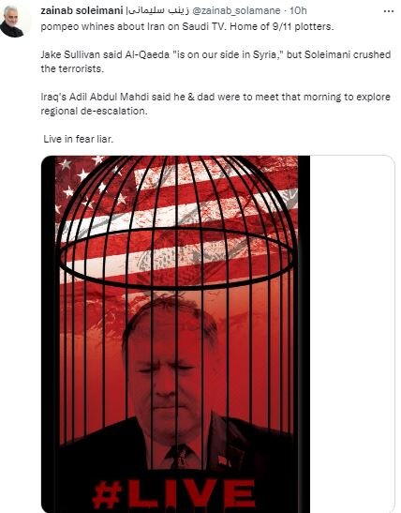Click the black border strip right of poster
Image resolution: width=401 pixels, height=513 pixels.
coord(304,334)
